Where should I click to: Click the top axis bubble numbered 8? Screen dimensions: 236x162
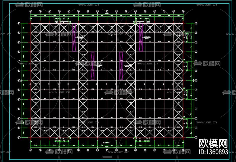(x=69, y=11)
